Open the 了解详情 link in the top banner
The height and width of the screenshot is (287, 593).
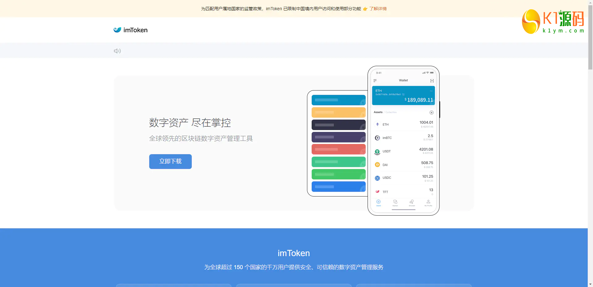(378, 9)
